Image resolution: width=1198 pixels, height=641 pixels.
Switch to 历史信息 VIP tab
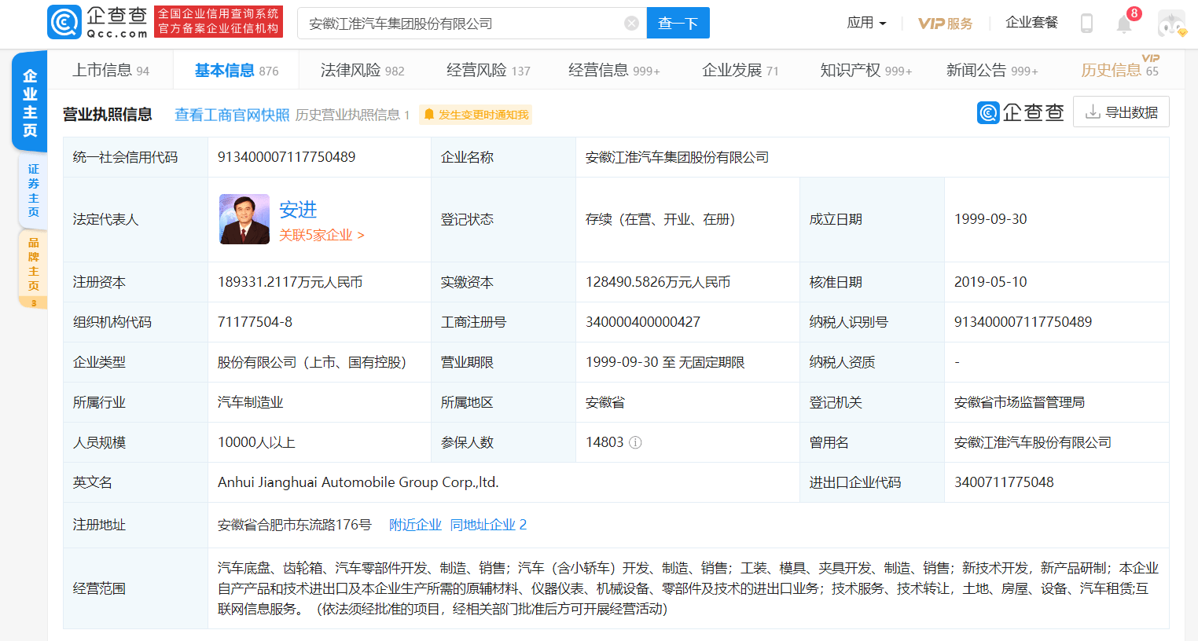coord(1120,69)
